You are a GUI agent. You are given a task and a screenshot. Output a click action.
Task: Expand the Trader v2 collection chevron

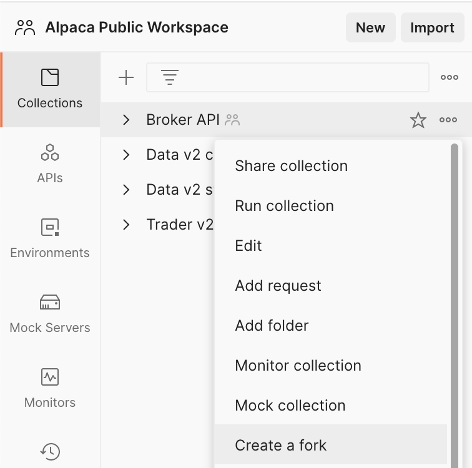[x=126, y=225]
